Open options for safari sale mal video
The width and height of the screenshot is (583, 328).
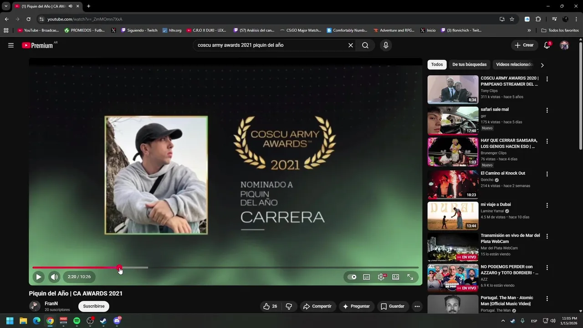pyautogui.click(x=547, y=110)
